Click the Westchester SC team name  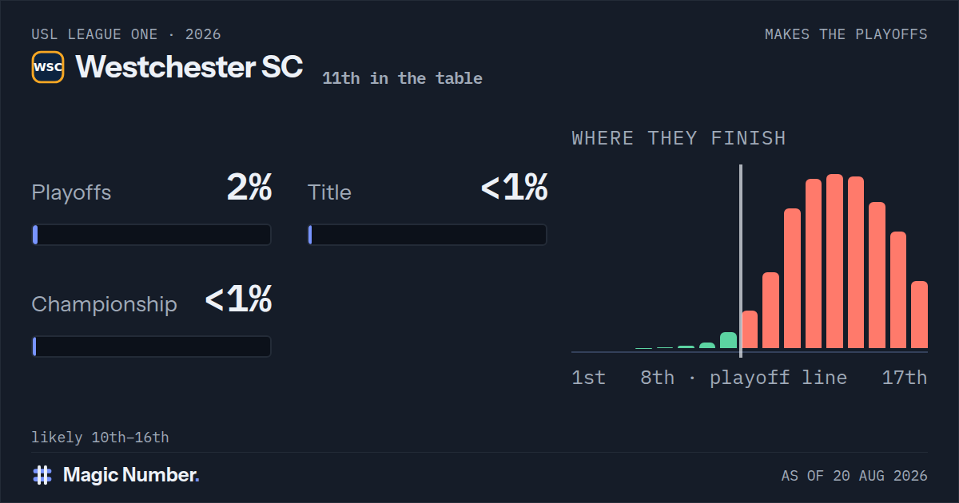tap(189, 67)
